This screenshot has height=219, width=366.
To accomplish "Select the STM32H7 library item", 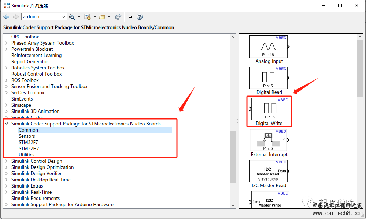I will tap(29, 149).
